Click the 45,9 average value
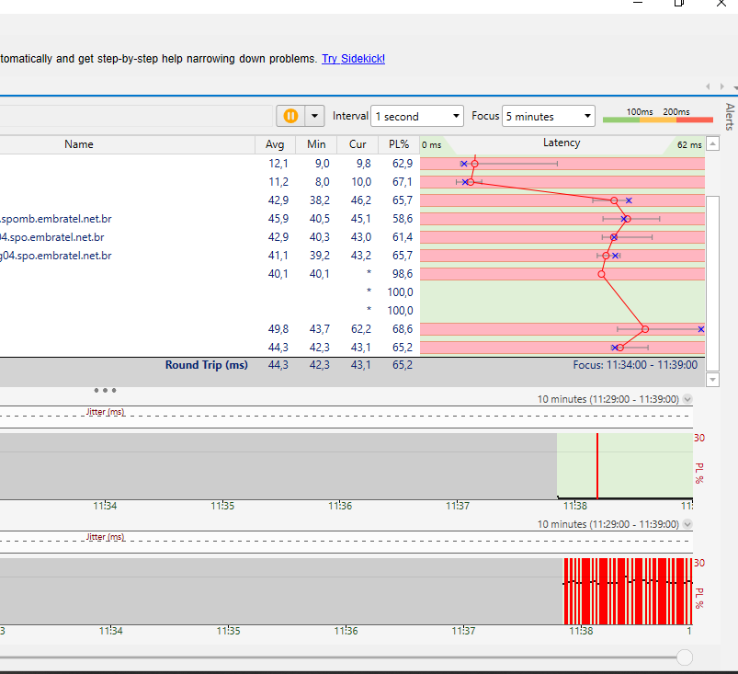The height and width of the screenshot is (674, 738). click(278, 219)
